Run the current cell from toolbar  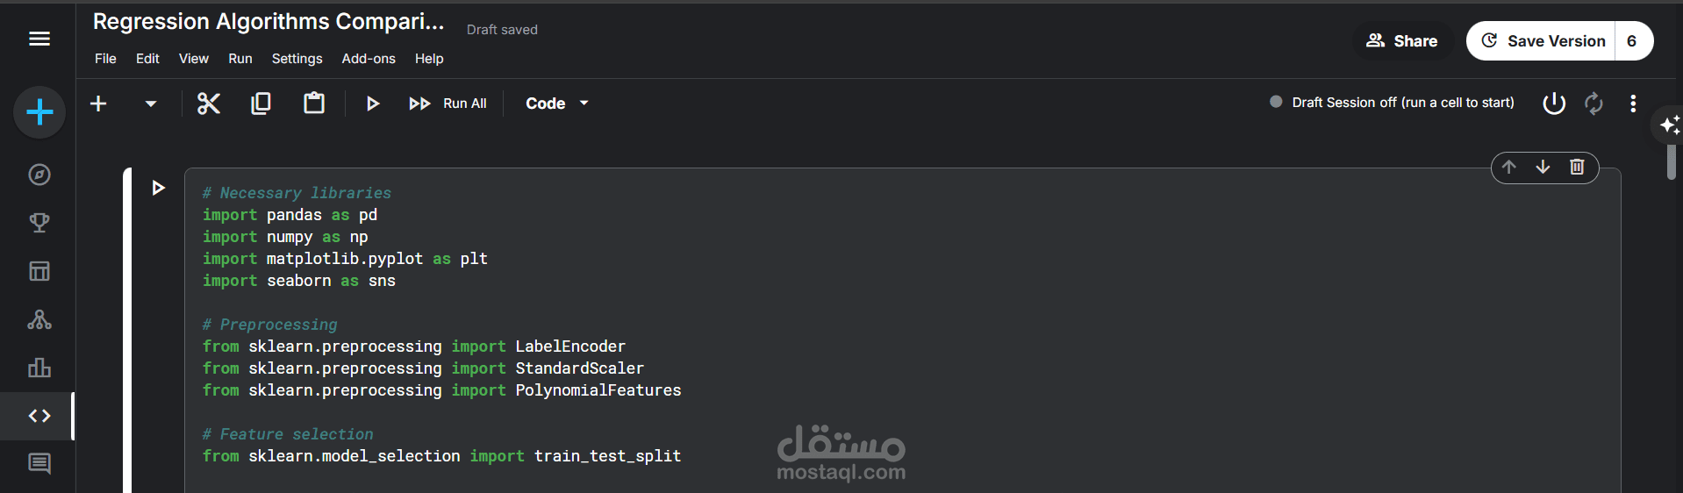372,104
